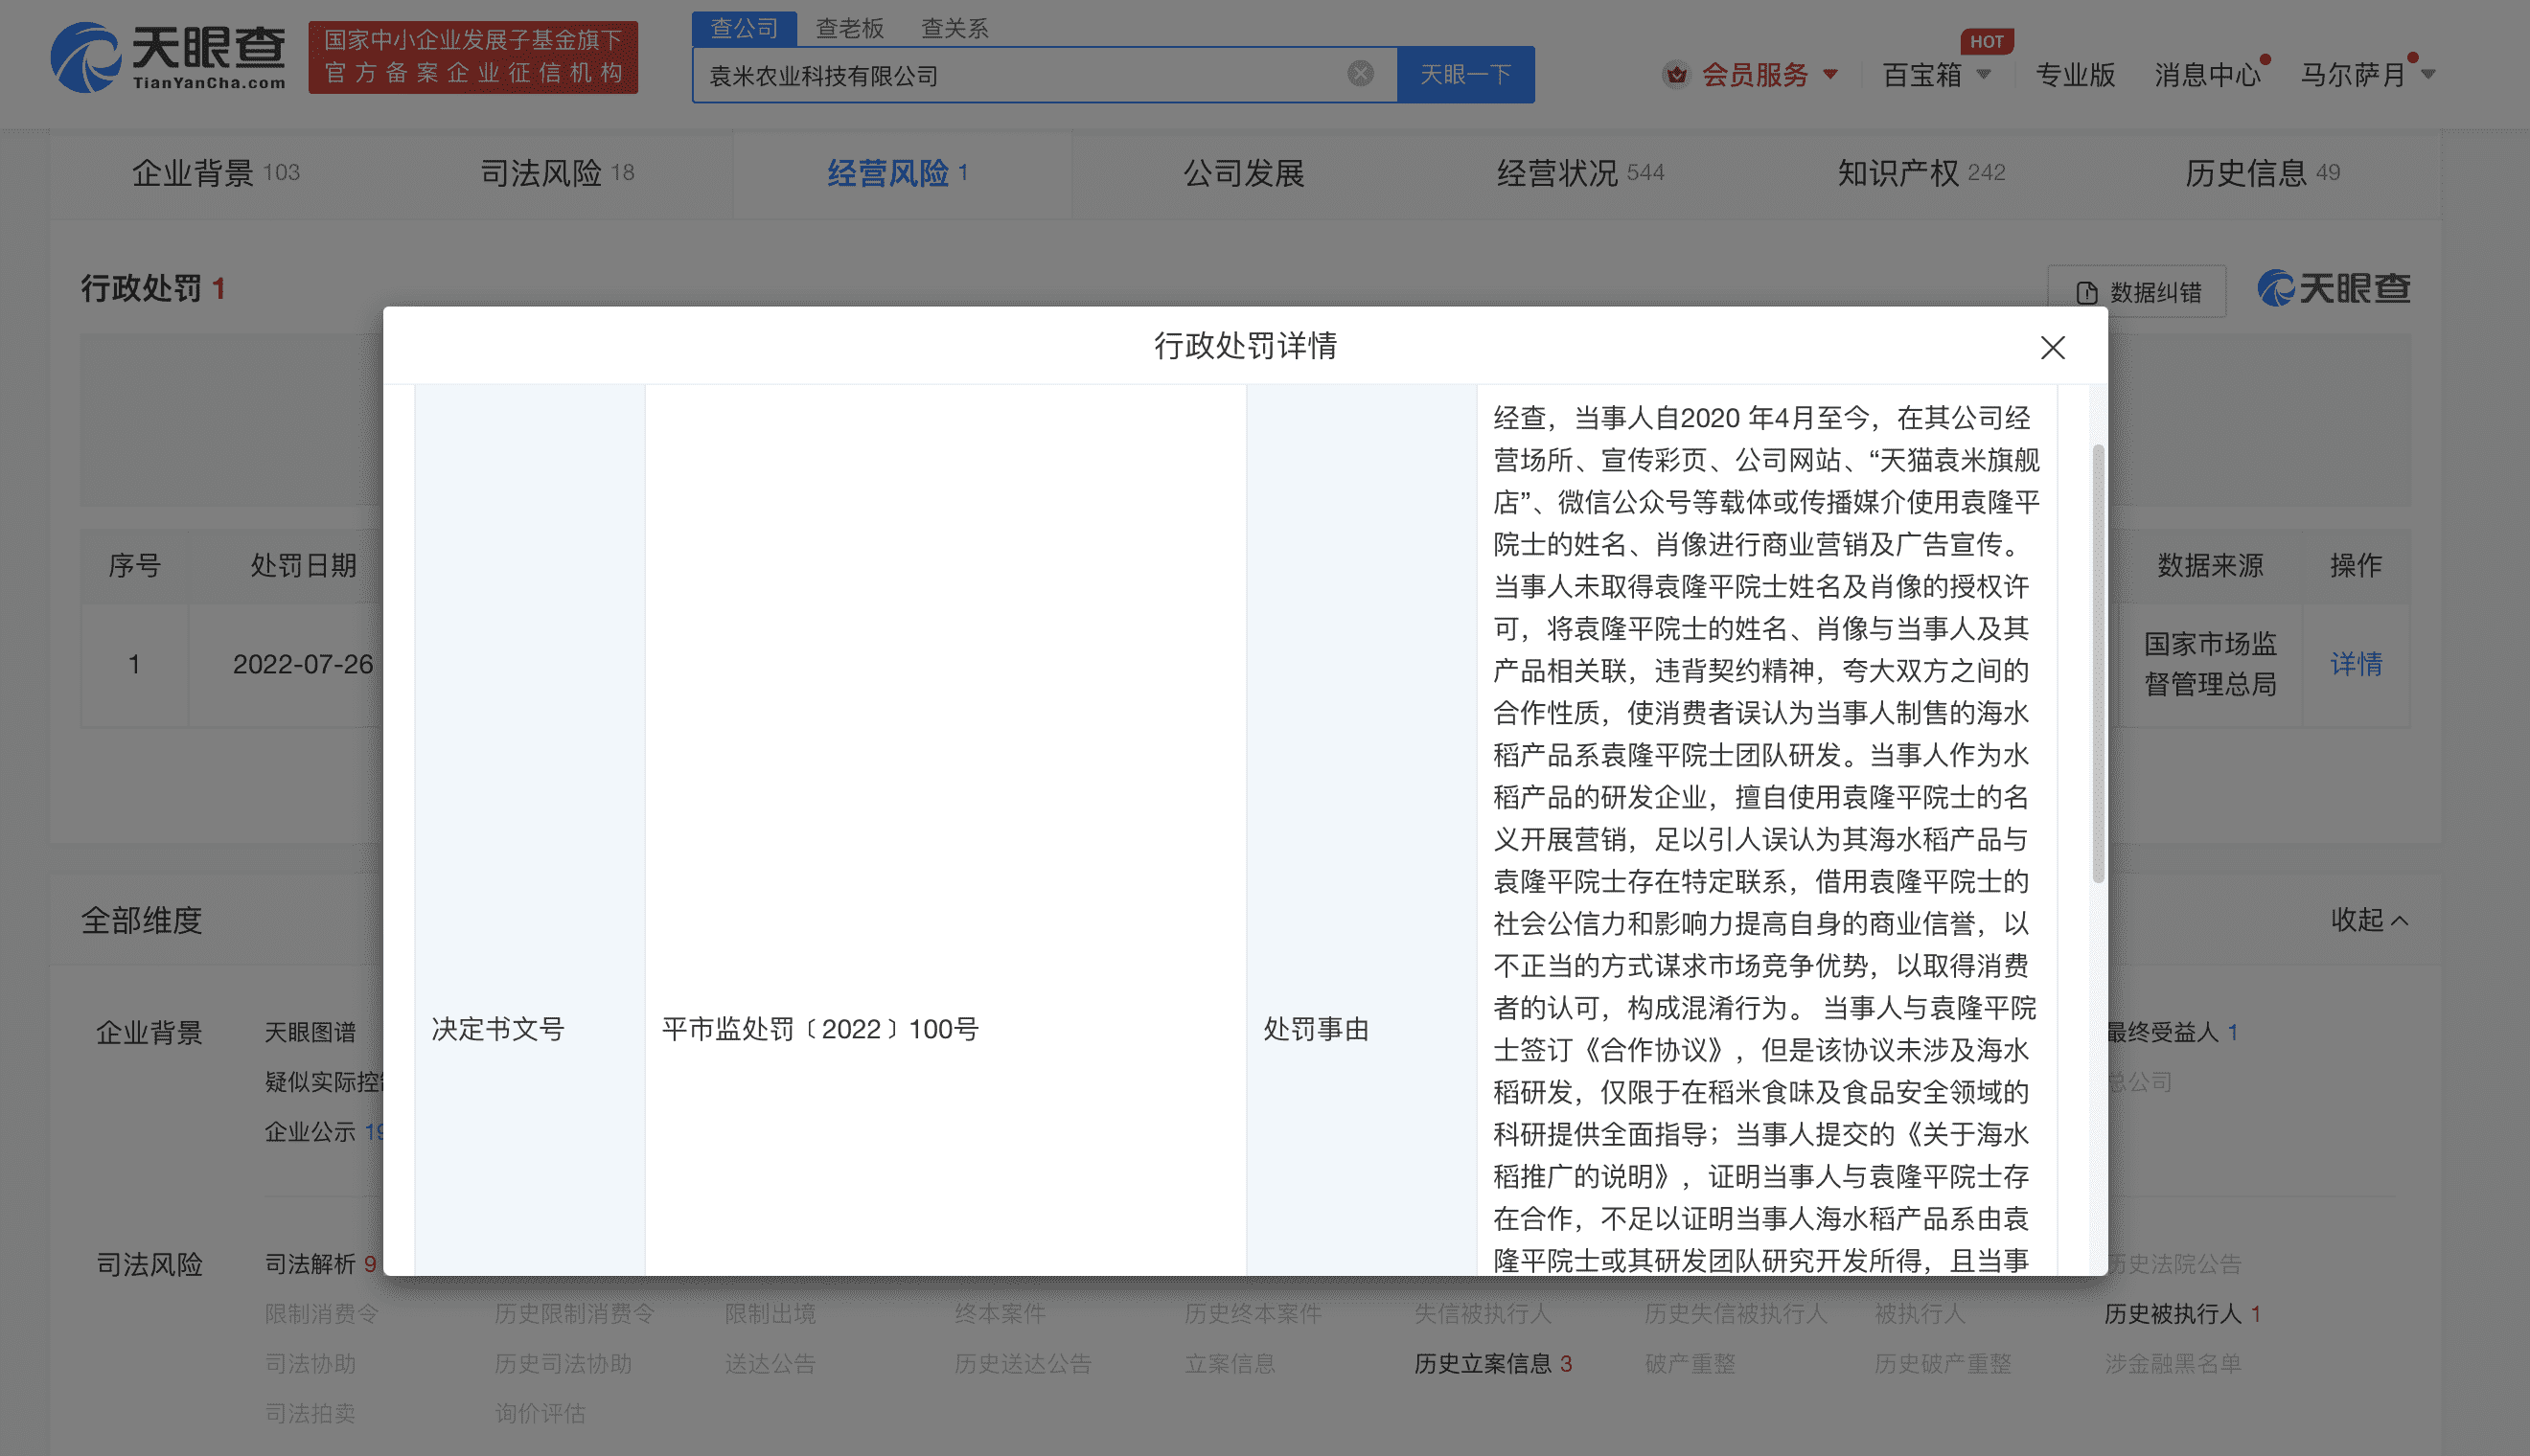Click the 百宝箱 menu label

[1920, 74]
